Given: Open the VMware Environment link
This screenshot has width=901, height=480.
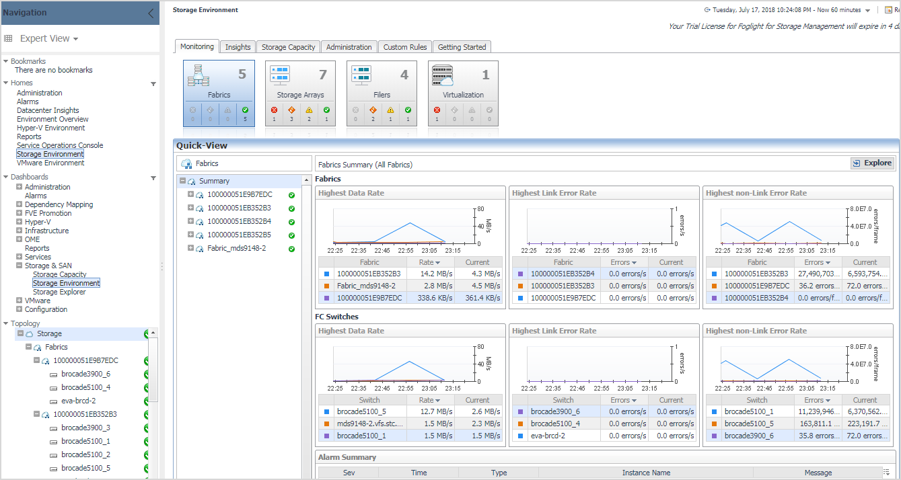Looking at the screenshot, I should coord(50,163).
